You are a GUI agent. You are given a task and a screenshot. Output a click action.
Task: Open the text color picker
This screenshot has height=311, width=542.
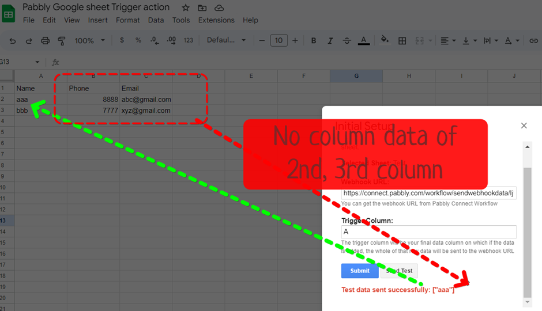coord(363,41)
